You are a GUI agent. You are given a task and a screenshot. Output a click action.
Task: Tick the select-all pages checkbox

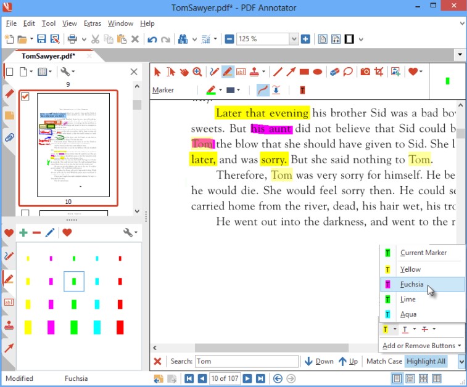click(x=9, y=72)
